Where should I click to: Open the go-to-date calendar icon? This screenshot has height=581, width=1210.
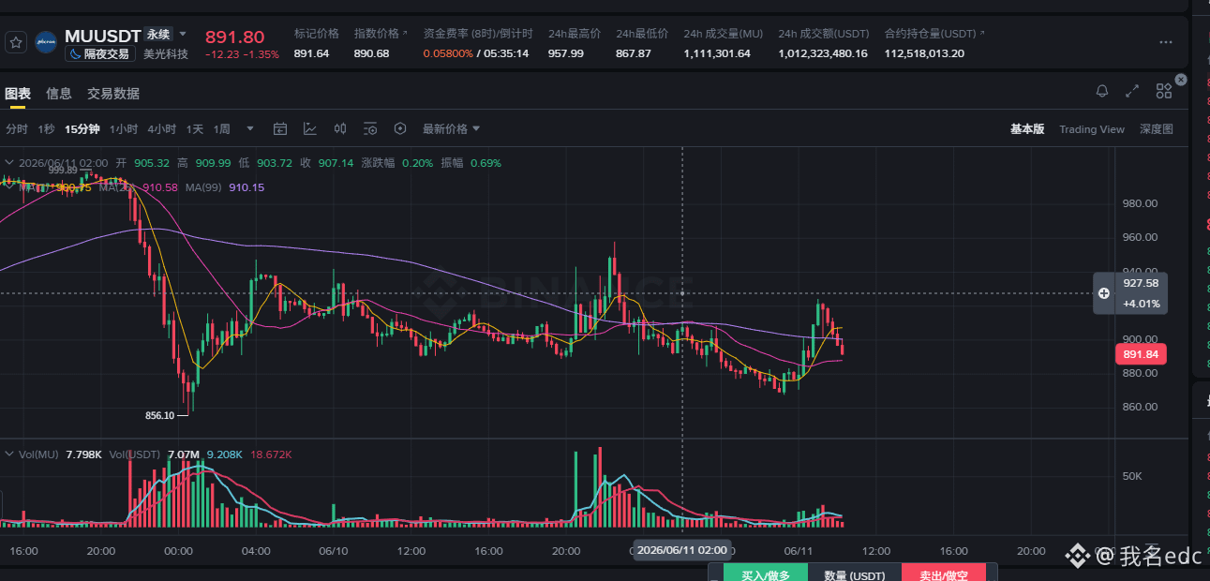(279, 128)
